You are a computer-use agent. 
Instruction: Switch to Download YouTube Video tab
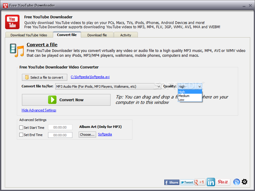[x=29, y=35]
